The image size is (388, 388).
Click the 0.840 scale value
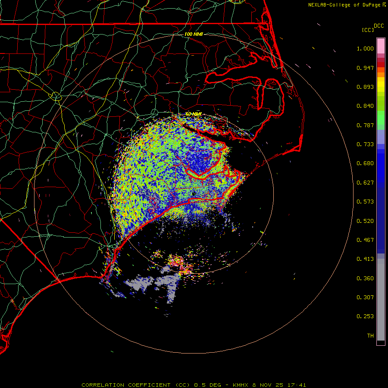pyautogui.click(x=365, y=106)
